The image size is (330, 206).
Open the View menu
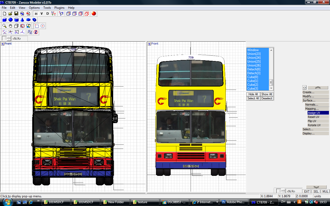[x=22, y=8]
